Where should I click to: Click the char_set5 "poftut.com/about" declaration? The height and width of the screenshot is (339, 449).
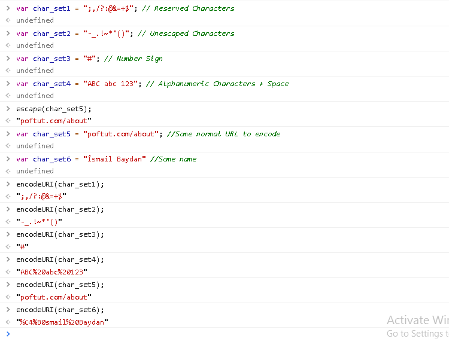148,134
